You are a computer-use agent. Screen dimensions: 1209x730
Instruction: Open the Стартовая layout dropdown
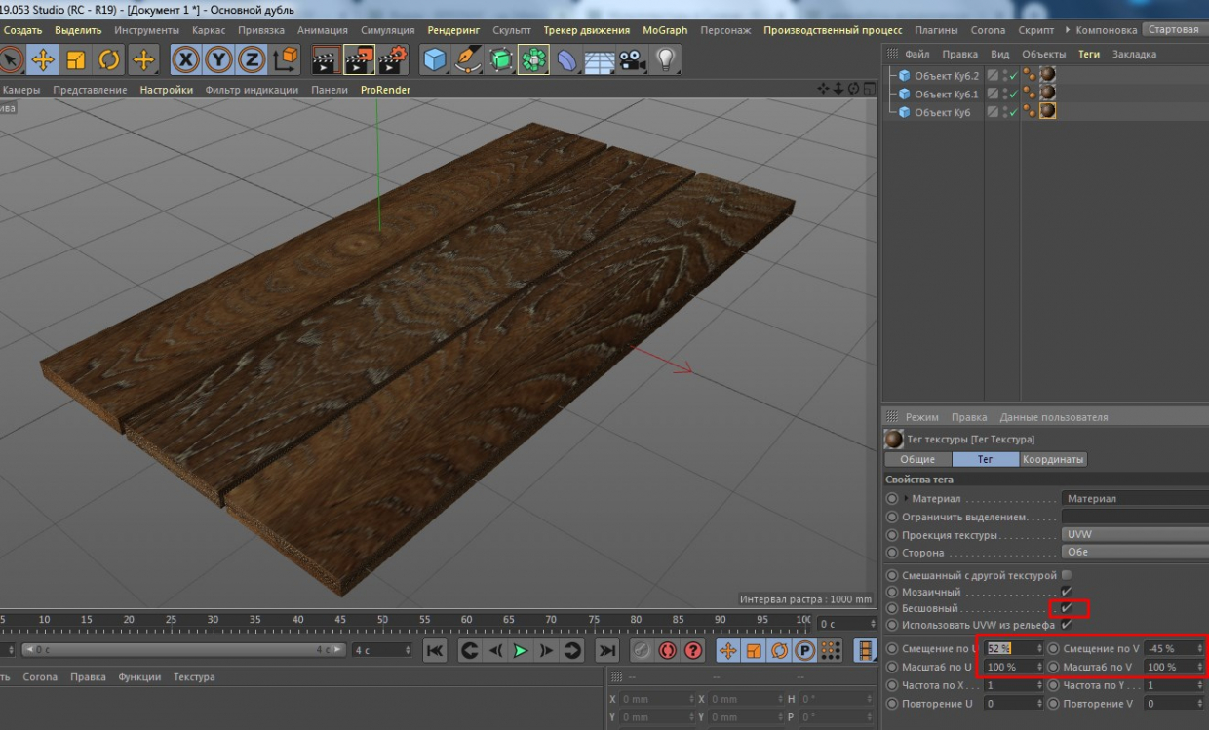click(x=1175, y=30)
